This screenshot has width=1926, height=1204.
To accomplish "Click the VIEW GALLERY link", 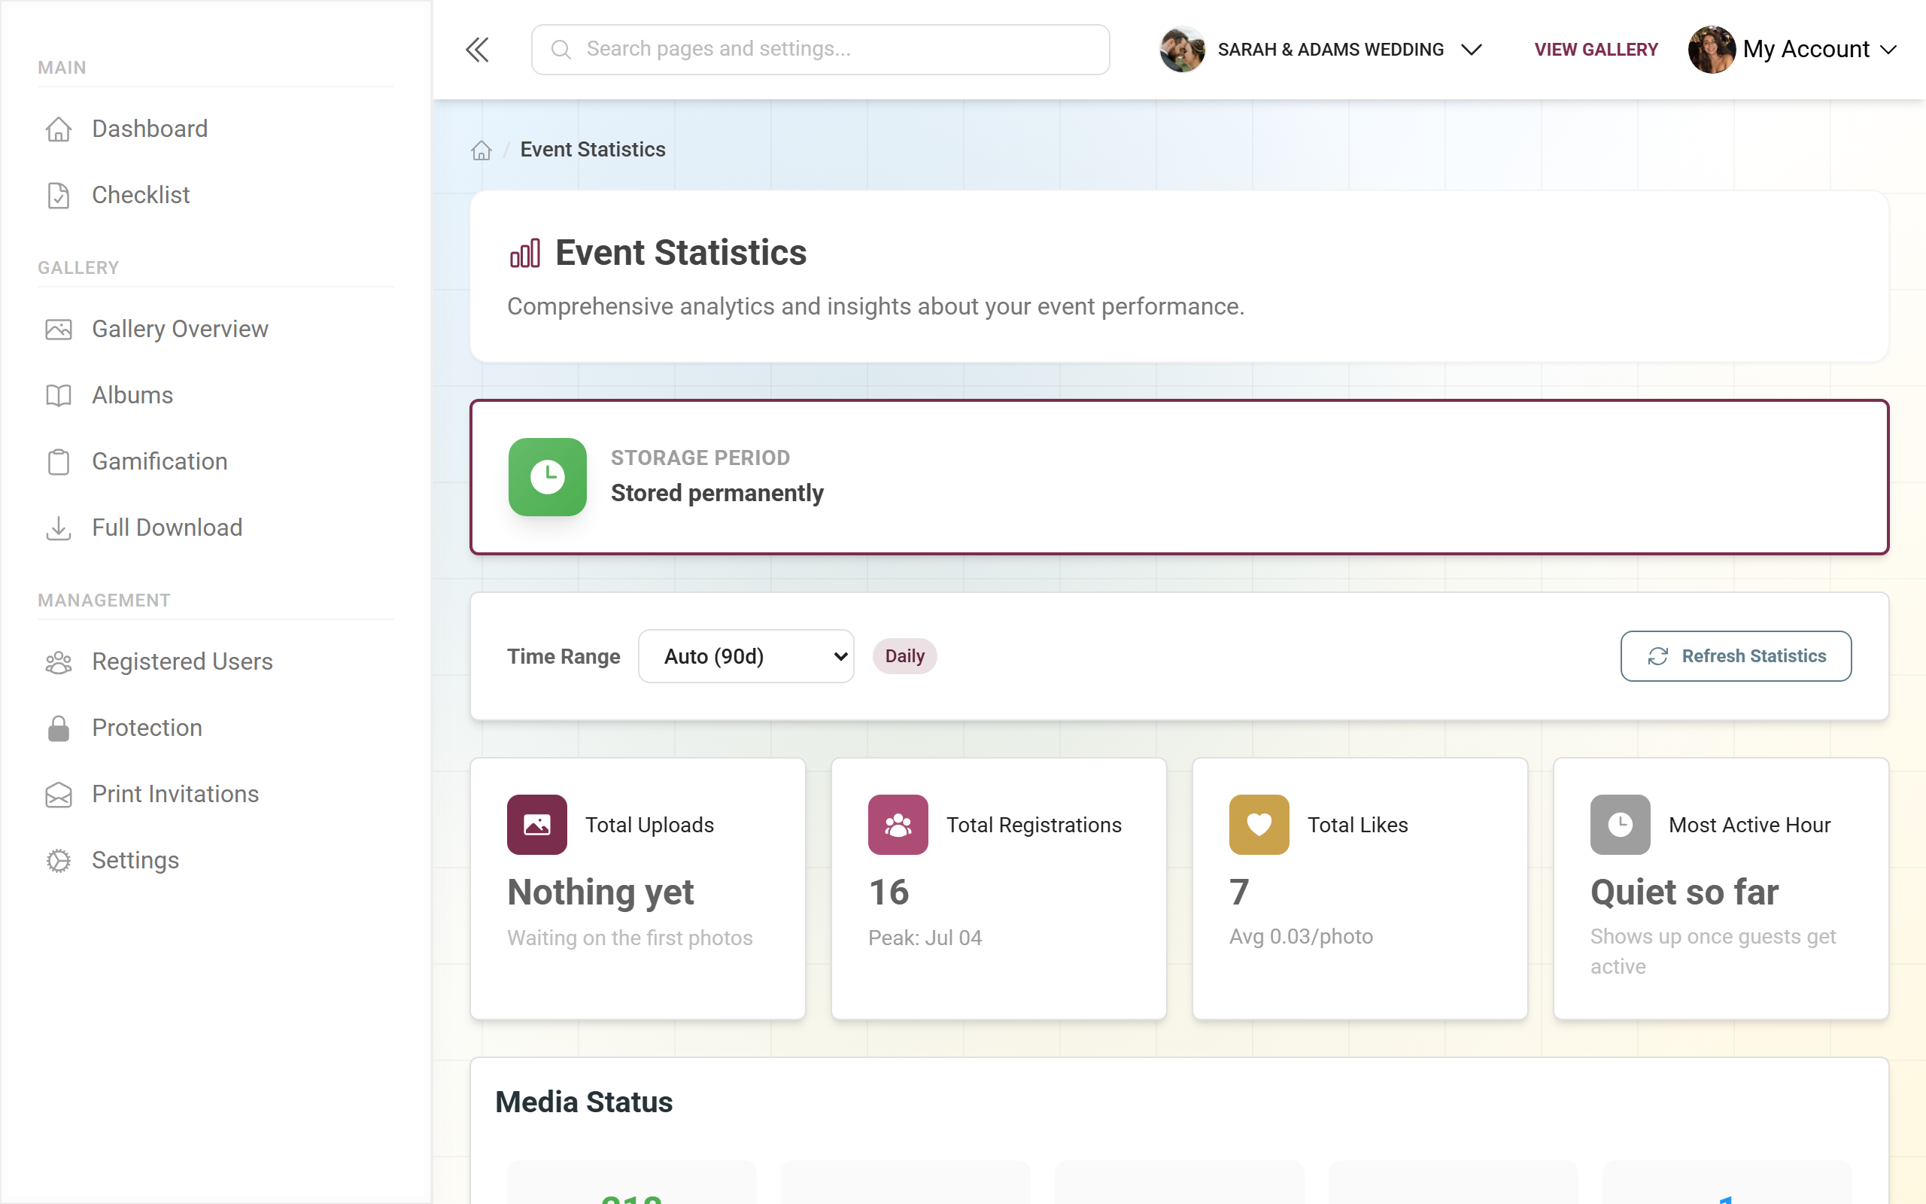I will coord(1596,50).
